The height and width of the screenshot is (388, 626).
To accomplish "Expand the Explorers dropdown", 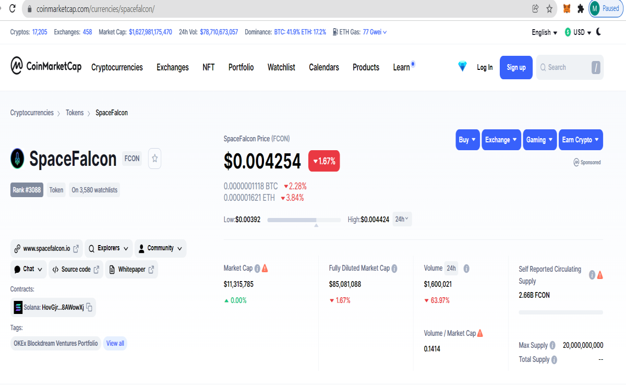I will click(109, 248).
